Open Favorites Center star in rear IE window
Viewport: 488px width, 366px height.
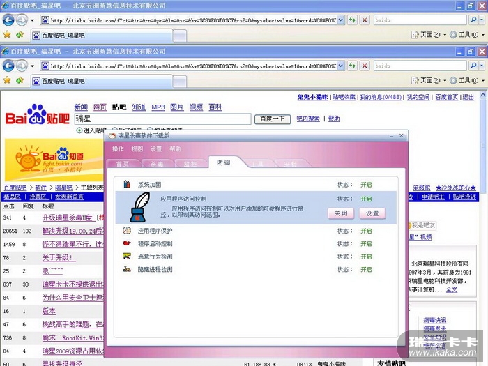pos(7,35)
